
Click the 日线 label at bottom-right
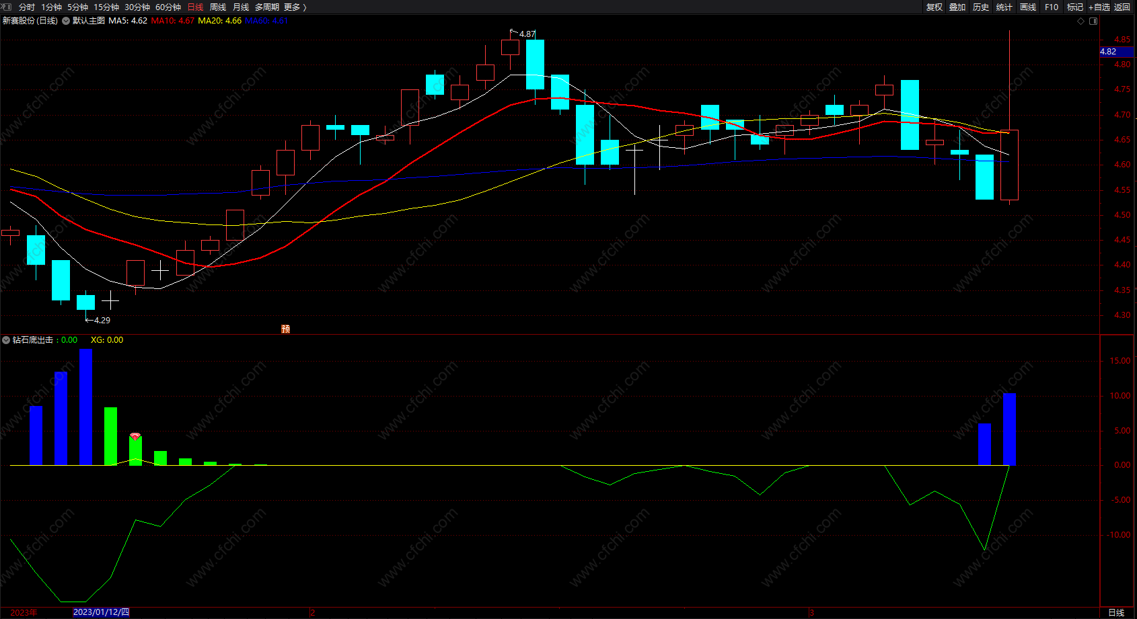(1117, 612)
